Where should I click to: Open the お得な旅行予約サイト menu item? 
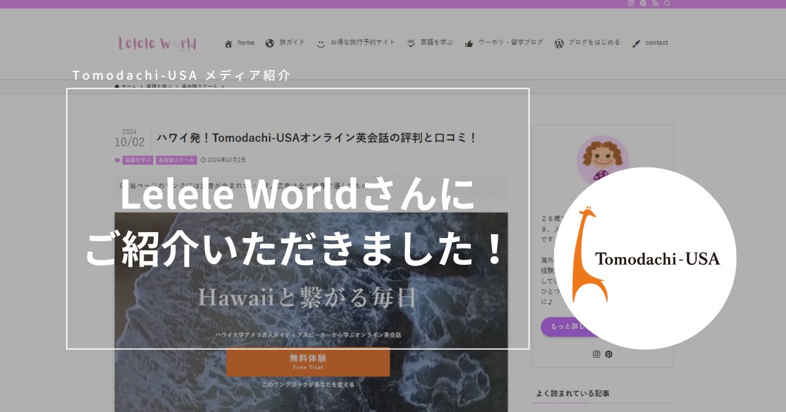[356, 43]
